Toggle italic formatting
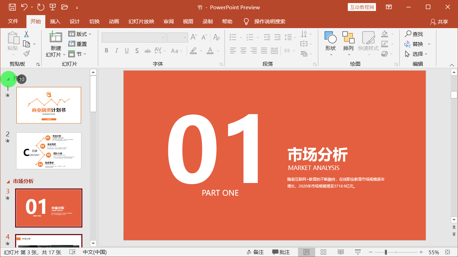Screen dimensions: 458x257 click(117, 51)
